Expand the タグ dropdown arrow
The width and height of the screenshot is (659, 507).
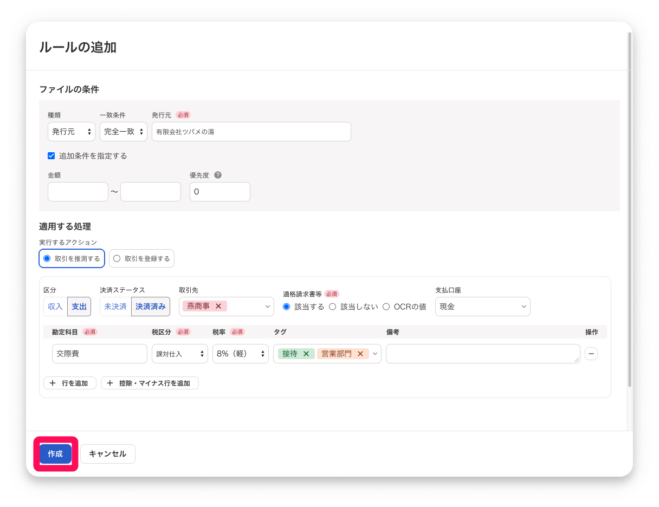click(375, 354)
